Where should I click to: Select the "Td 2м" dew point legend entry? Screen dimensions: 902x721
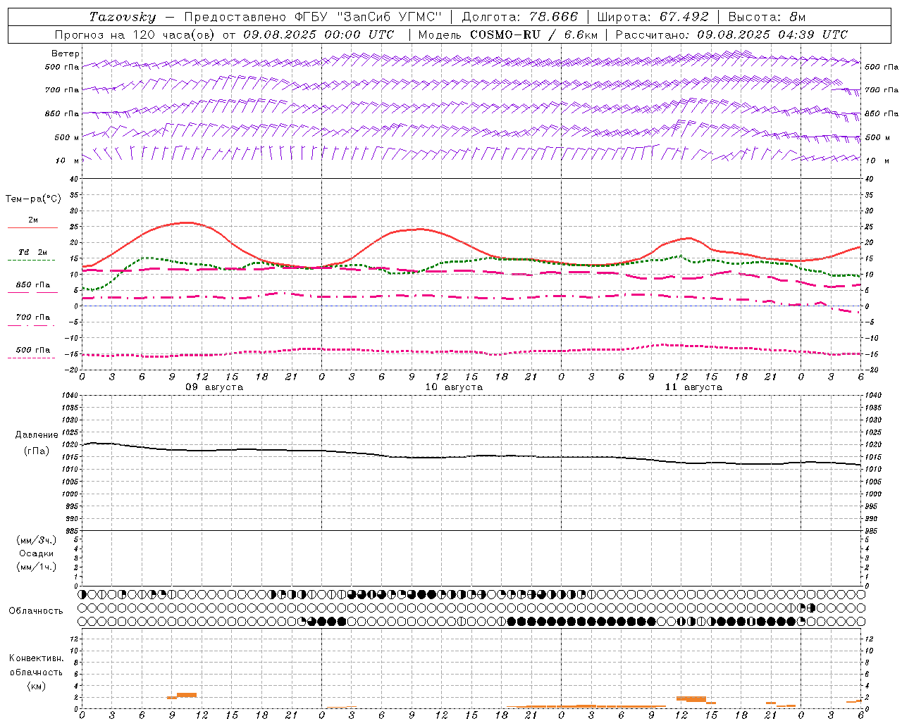pyautogui.click(x=33, y=252)
